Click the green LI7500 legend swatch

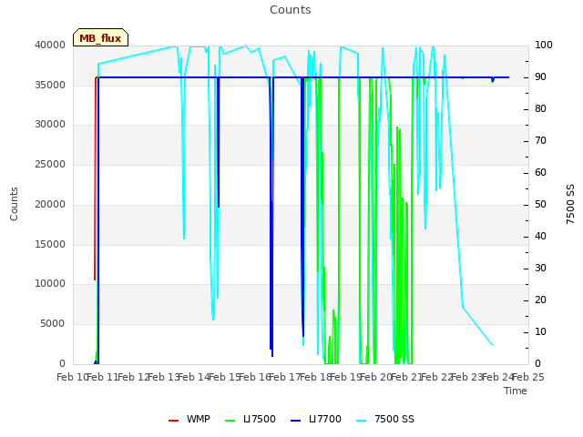(230, 421)
